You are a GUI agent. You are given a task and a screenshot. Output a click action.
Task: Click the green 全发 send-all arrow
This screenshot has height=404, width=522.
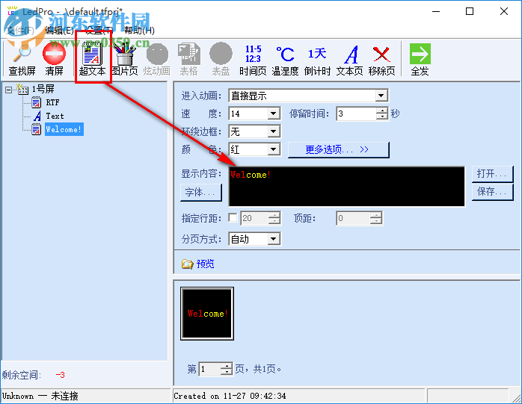420,54
